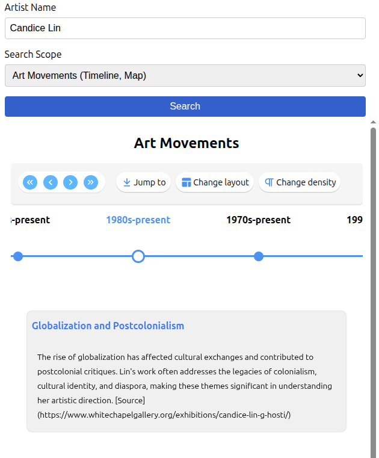Image resolution: width=379 pixels, height=458 pixels.
Task: Switch to the 1970s-present period label
Action: tap(258, 220)
